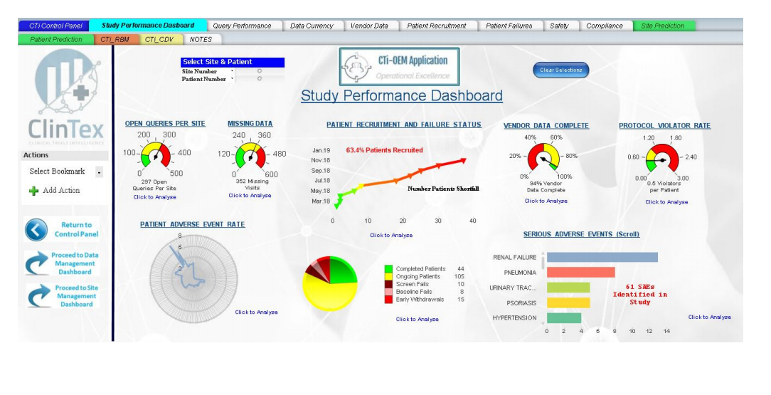The image size is (771, 395).
Task: Click Analyse link under Vendor Data Complete
Action: point(546,201)
